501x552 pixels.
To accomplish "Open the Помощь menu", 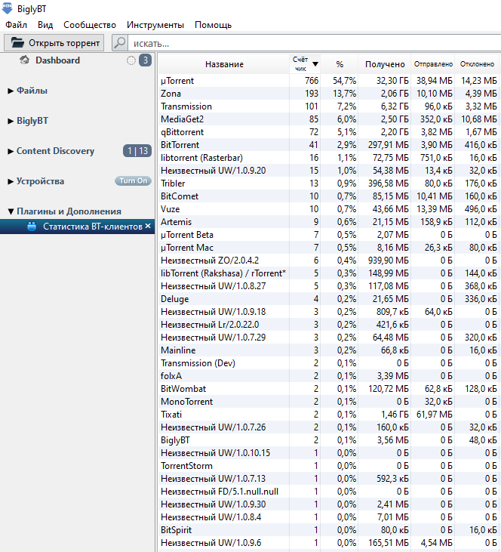I will (x=214, y=25).
